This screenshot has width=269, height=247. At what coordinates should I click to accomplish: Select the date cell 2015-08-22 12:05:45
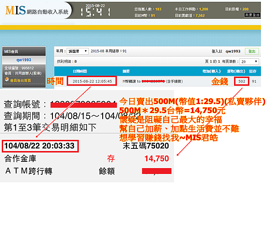(x=92, y=81)
